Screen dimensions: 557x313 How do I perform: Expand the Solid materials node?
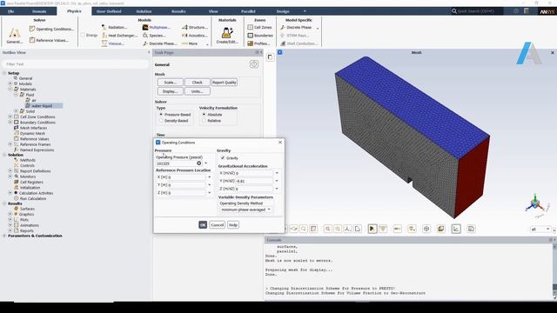click(x=16, y=111)
